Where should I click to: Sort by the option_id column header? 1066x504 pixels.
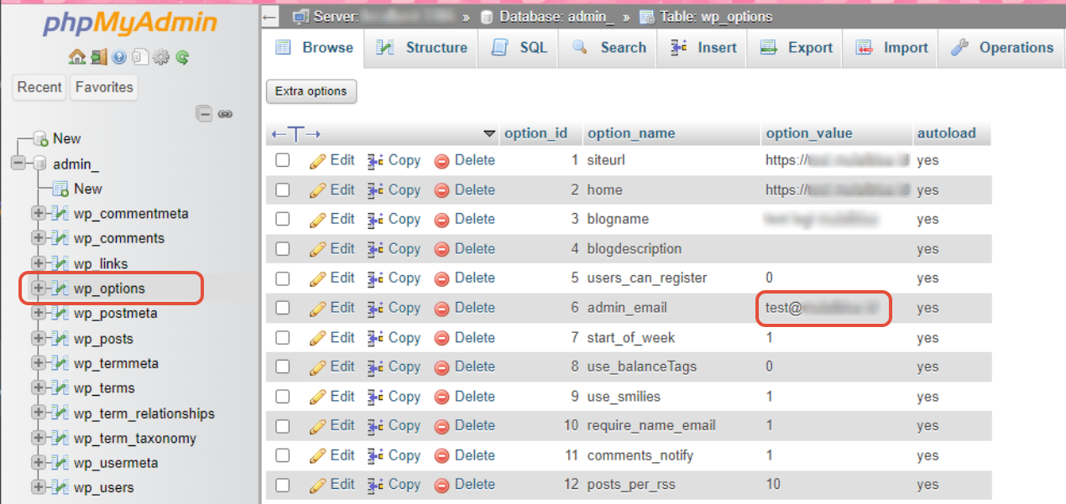pyautogui.click(x=536, y=133)
